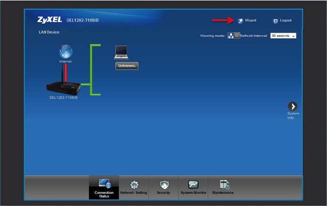
Task: Click the Maintenance tools icon
Action: 224,185
